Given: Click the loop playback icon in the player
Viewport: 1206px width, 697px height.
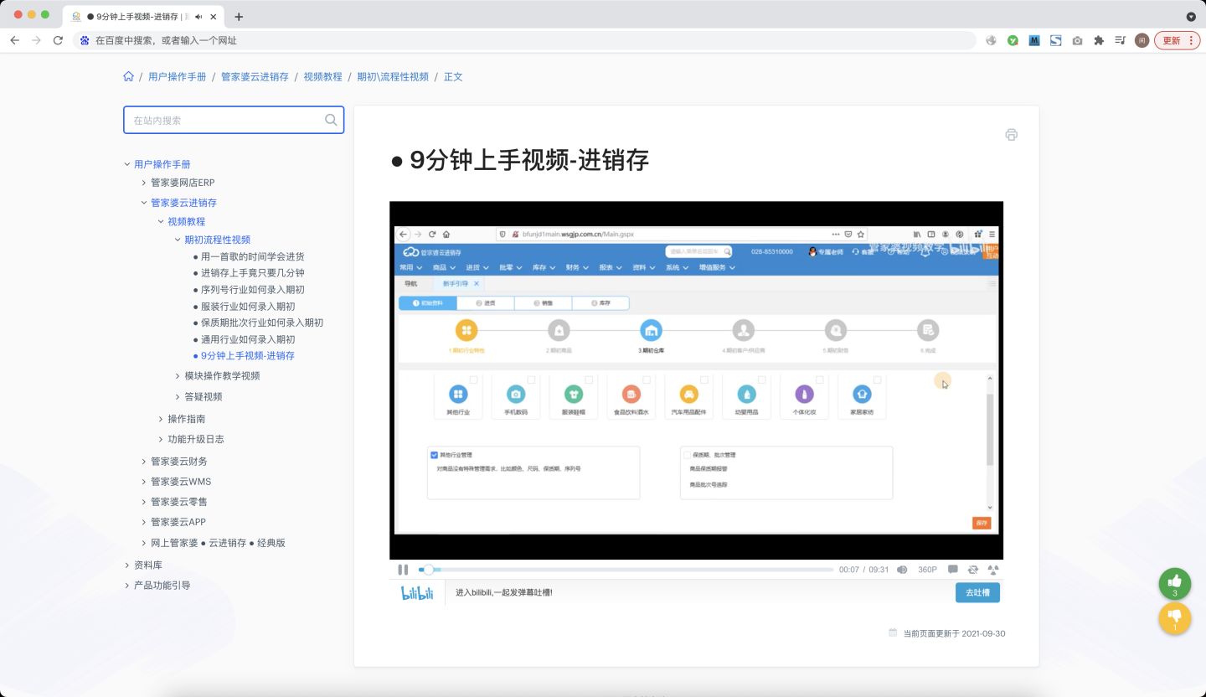Looking at the screenshot, I should (973, 570).
